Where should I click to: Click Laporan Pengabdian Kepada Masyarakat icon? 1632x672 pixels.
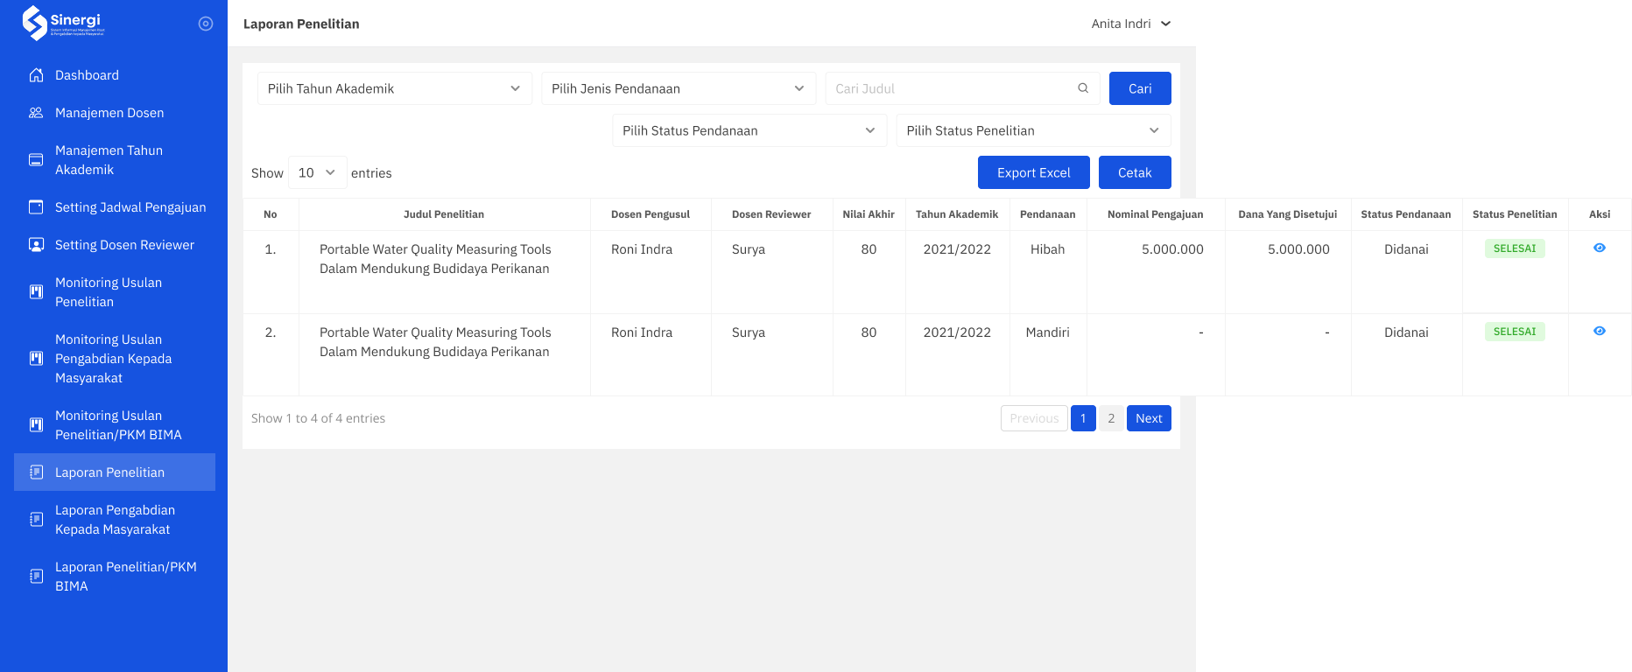[36, 520]
